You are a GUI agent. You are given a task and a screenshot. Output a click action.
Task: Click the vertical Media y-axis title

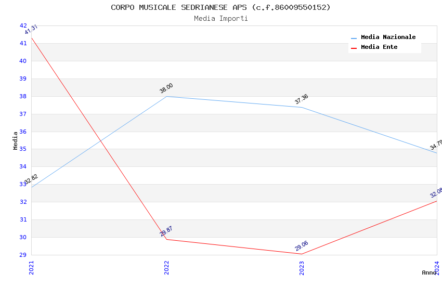pos(16,140)
